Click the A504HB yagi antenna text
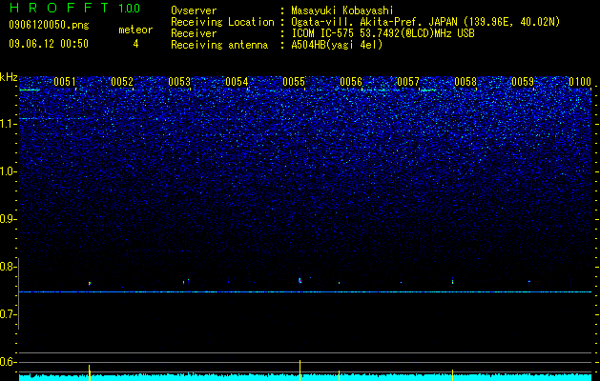Screen dimensions: 600x381 point(337,45)
